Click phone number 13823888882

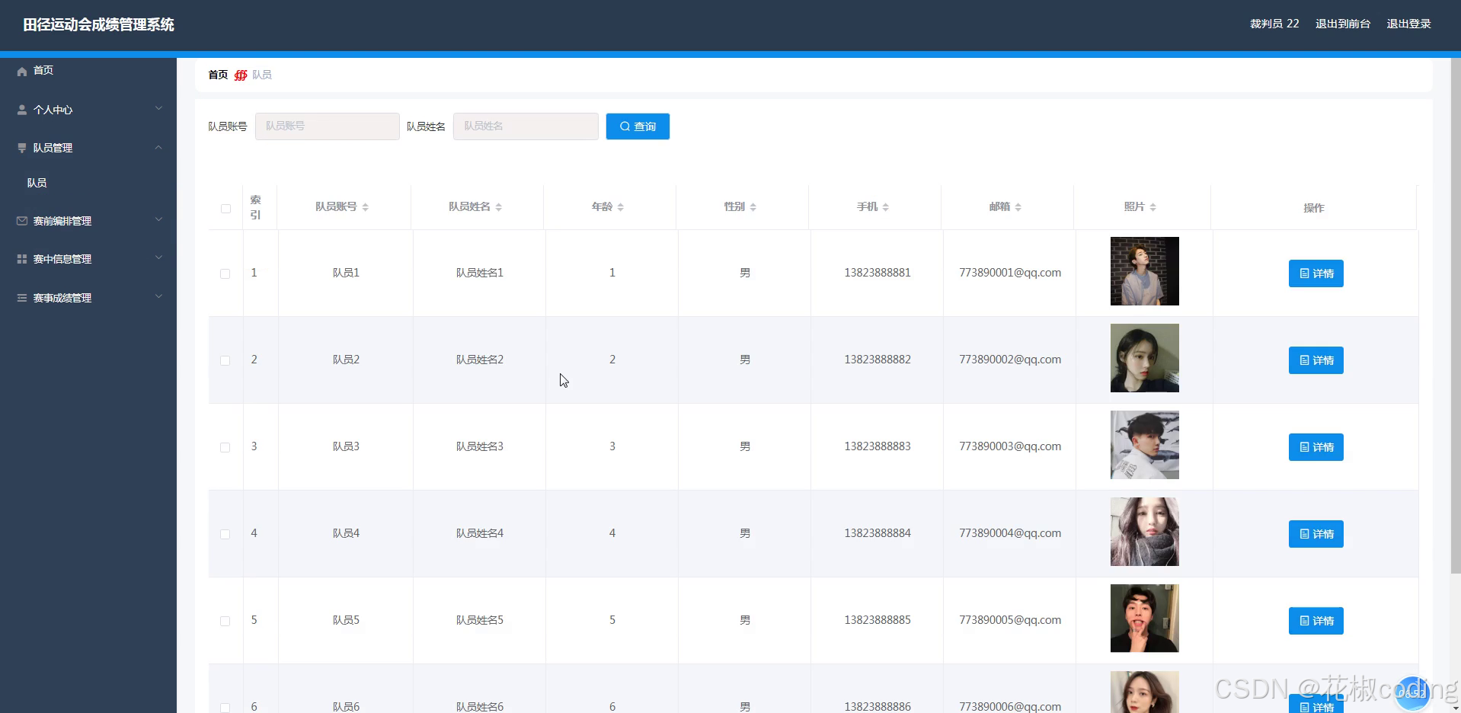click(x=878, y=360)
